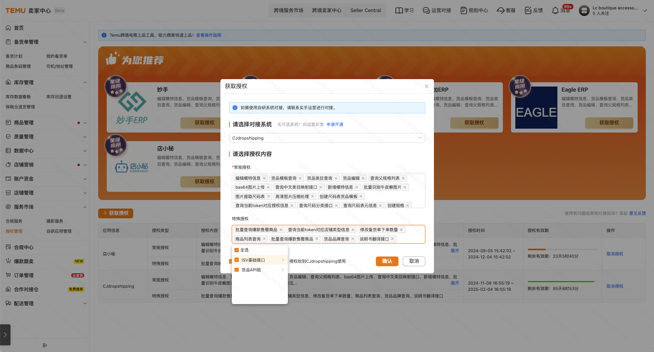Remove the 批量识别牛皮癣图片 tag

point(405,187)
